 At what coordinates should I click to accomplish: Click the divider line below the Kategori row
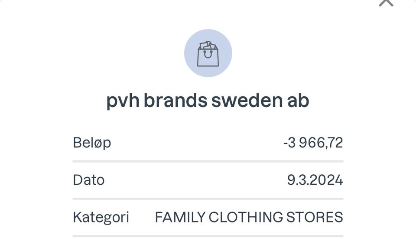[208, 236]
